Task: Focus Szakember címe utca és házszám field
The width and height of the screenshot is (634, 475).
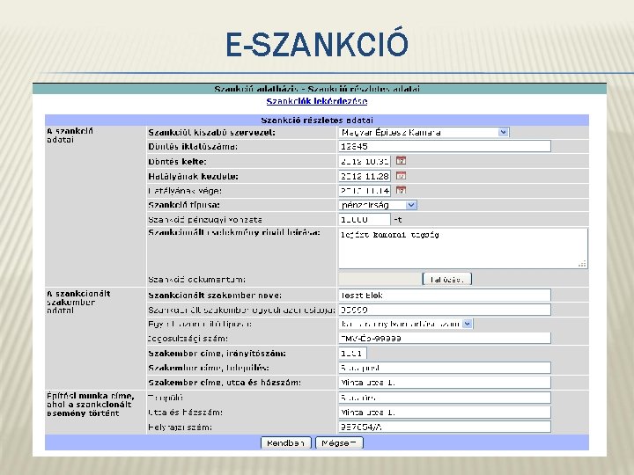Action: pyautogui.click(x=445, y=382)
